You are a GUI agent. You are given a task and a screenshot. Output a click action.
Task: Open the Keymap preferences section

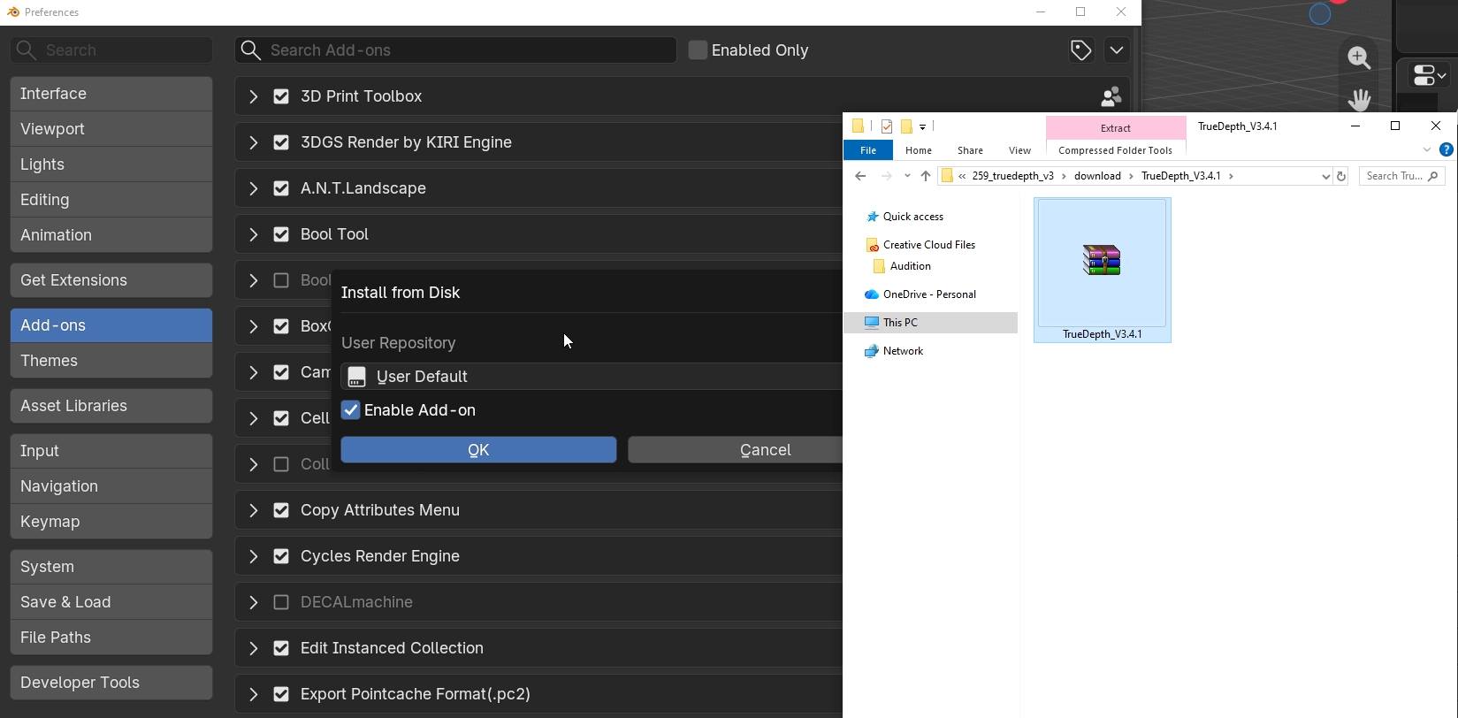[111, 522]
